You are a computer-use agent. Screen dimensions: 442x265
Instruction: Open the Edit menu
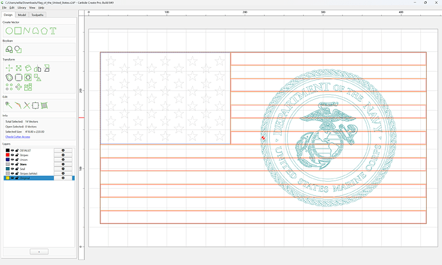pyautogui.click(x=12, y=8)
